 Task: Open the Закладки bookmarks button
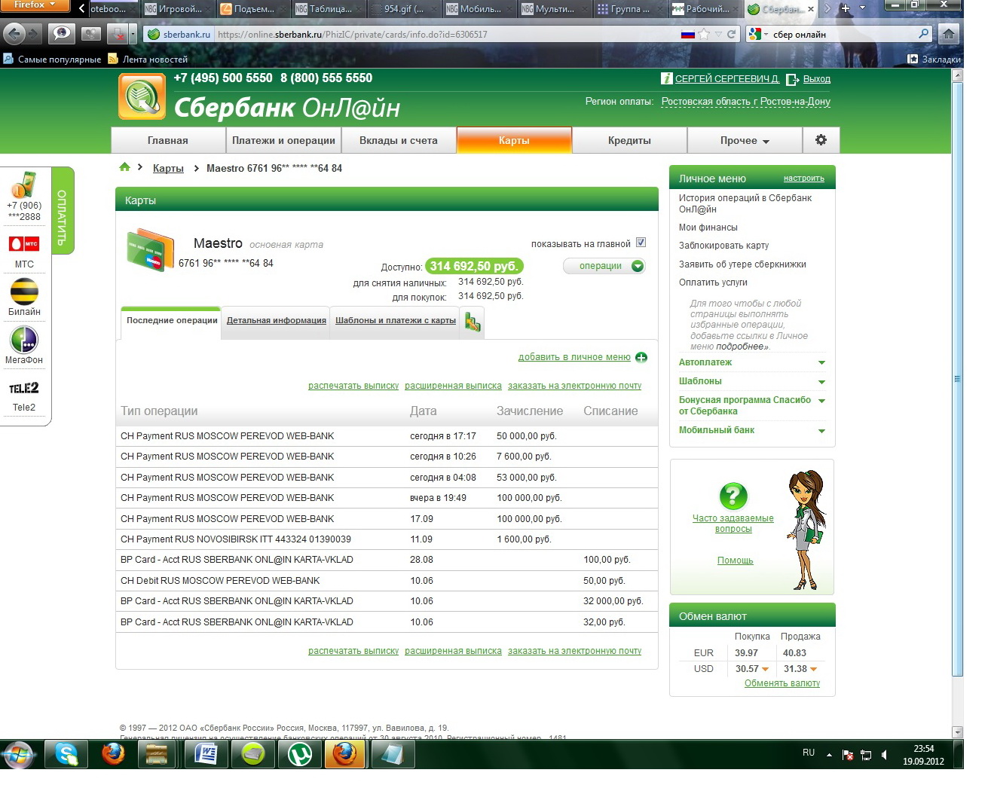tap(934, 59)
